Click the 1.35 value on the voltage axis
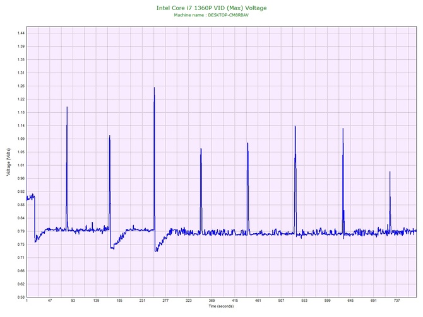This screenshot has height=317, width=423. (21, 59)
